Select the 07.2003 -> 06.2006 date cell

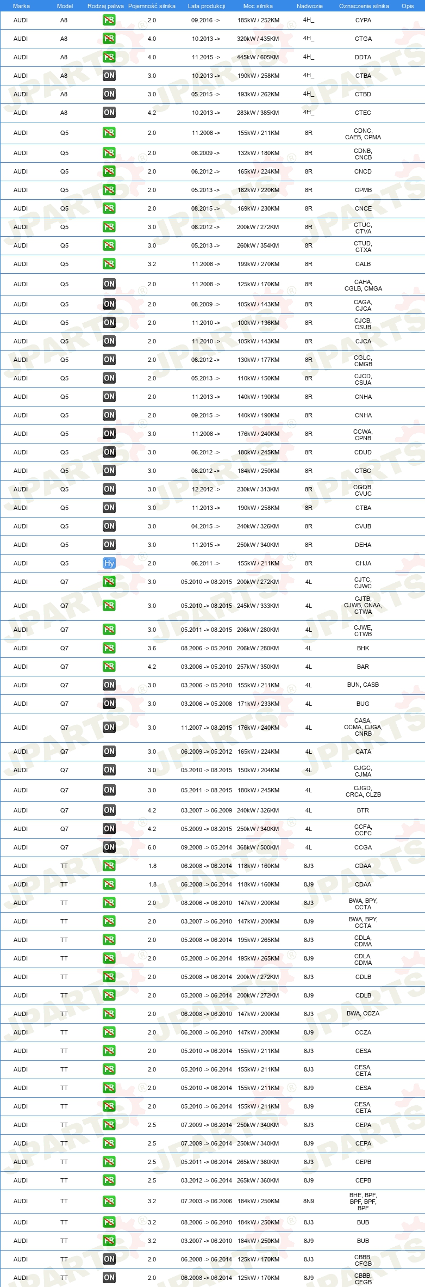coord(207,1201)
